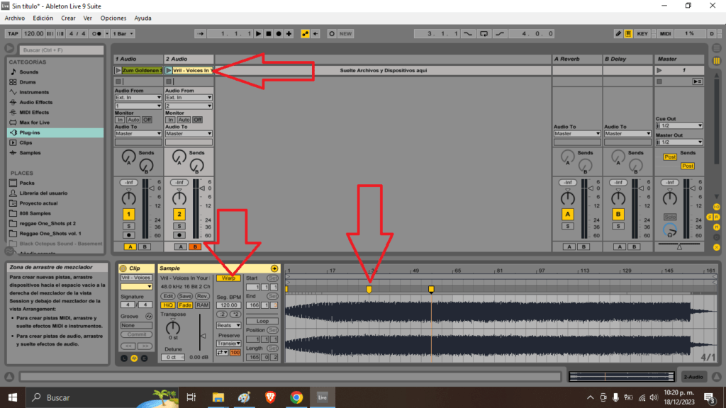Toggle the Punch-Out switch
726x408 pixels.
[500, 34]
